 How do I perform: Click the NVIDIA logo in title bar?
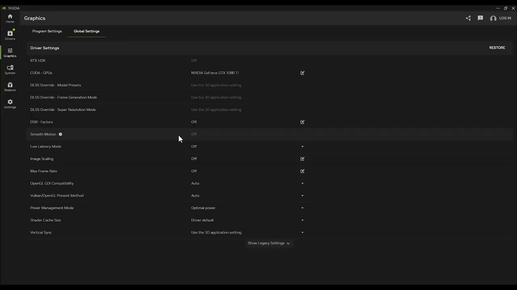(4, 8)
